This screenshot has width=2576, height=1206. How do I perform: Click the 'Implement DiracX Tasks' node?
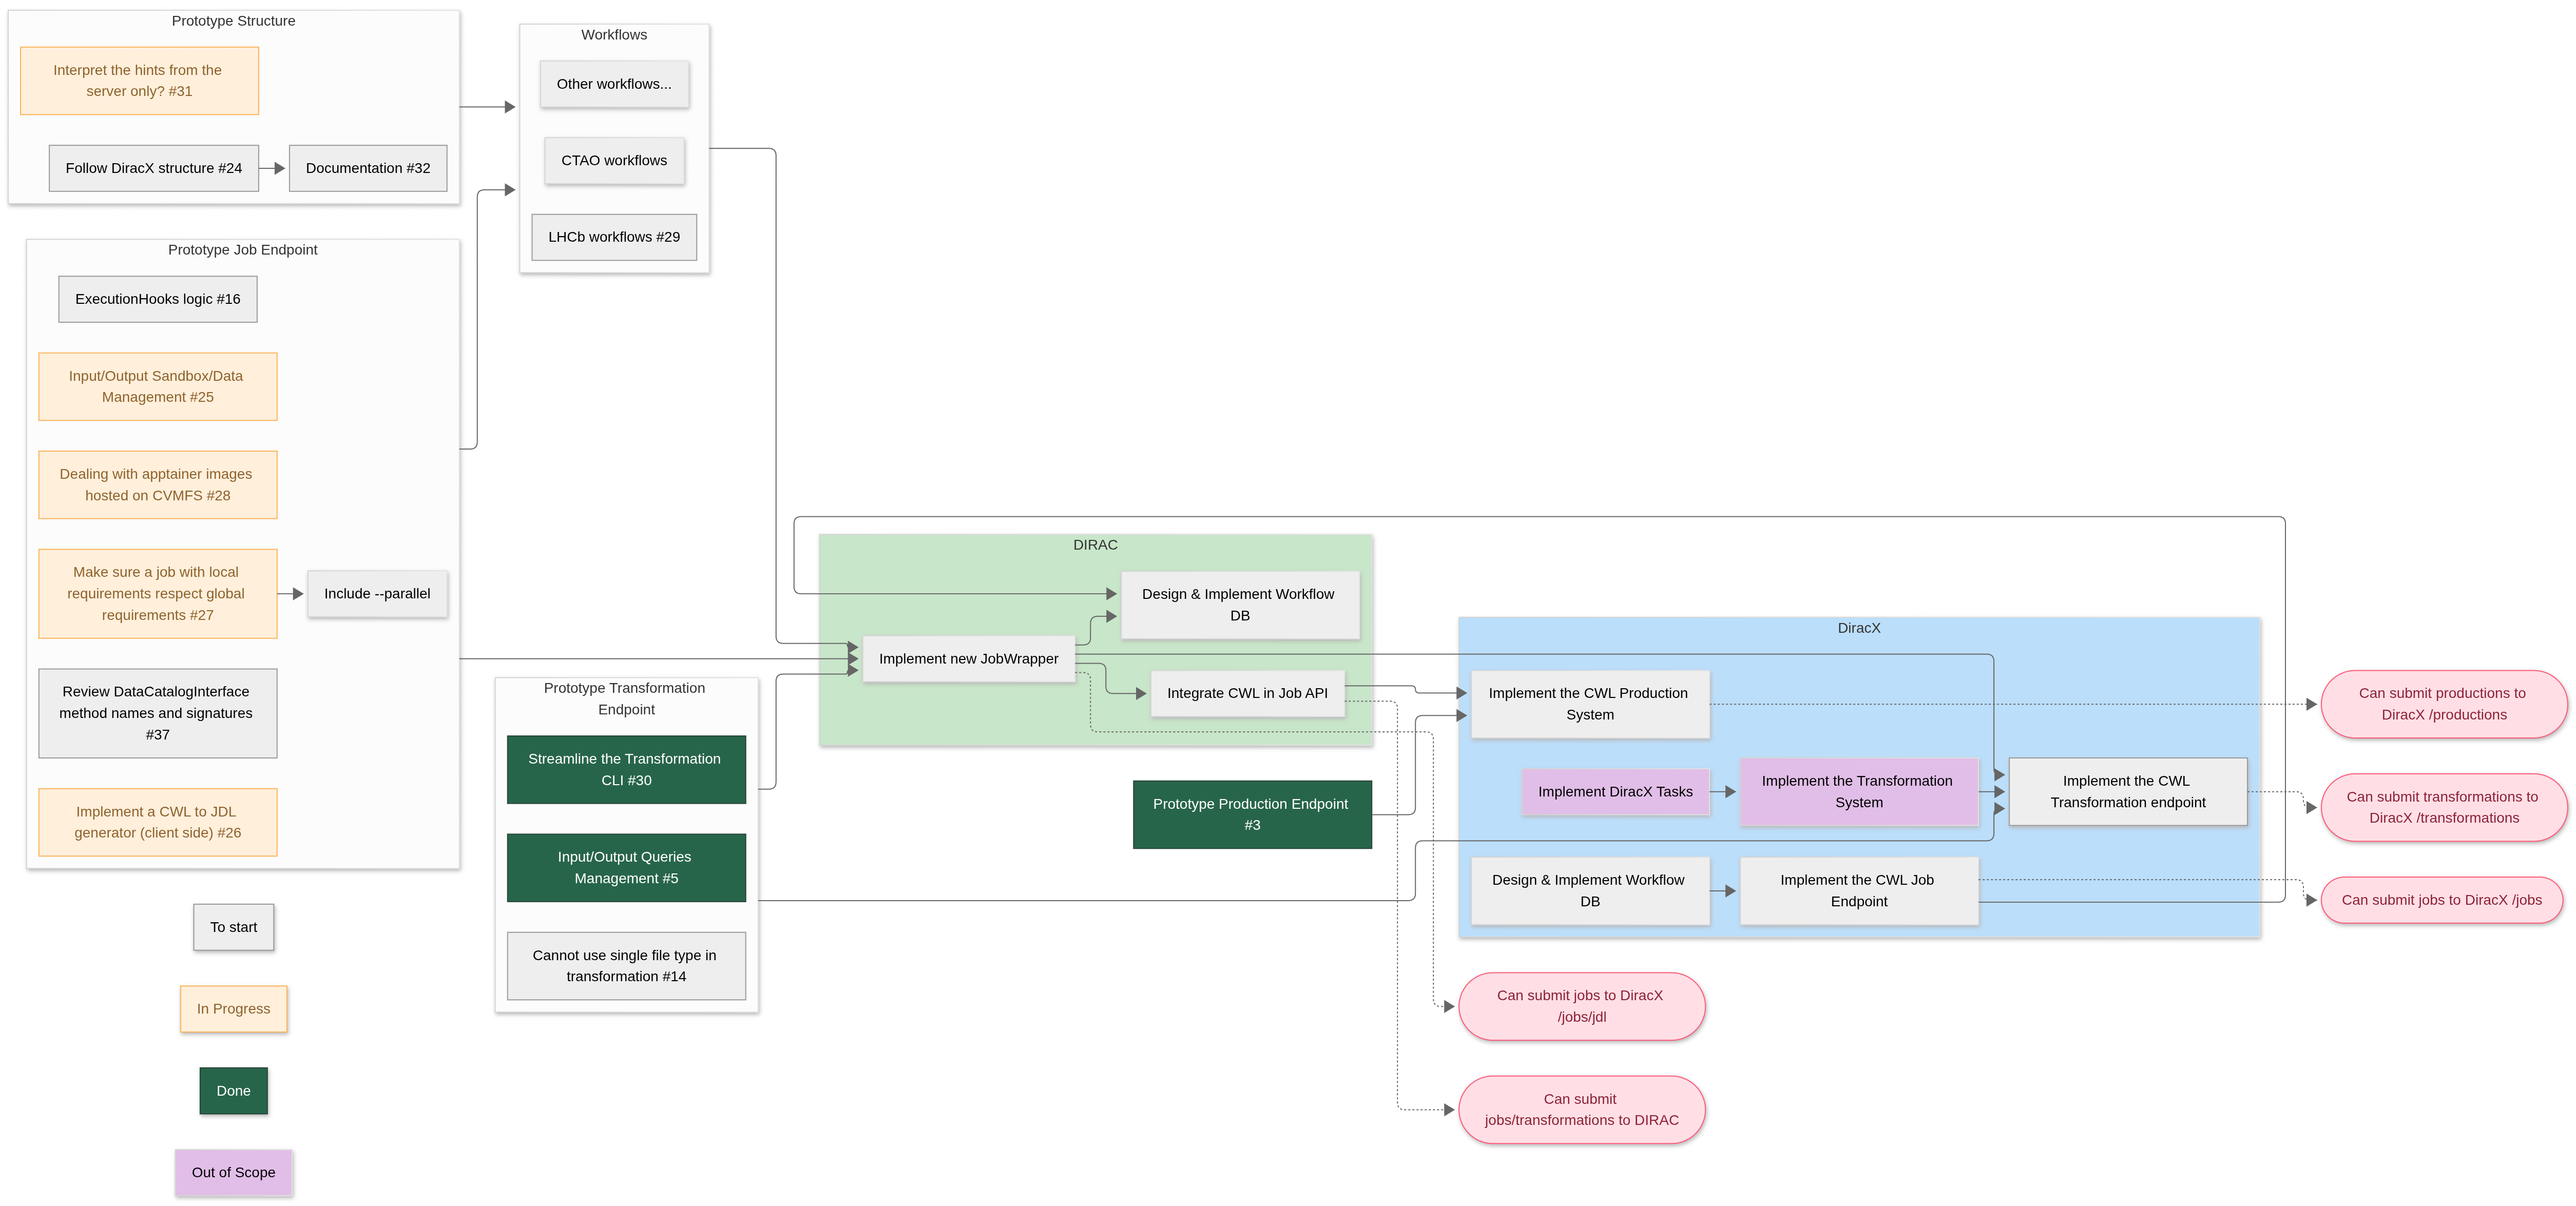(1614, 791)
